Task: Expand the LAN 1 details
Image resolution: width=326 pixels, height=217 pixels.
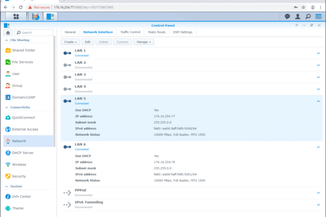Action: [318, 53]
